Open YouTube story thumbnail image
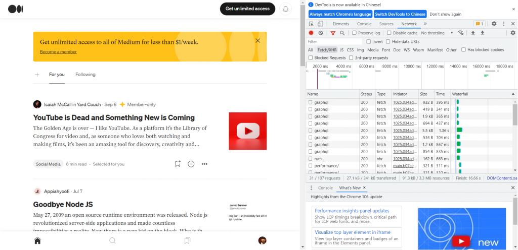518x250 pixels. pyautogui.click(x=248, y=131)
